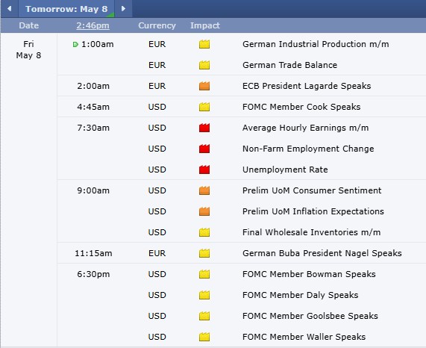Viewport: 426px width, 348px height.
Task: Open Final Wholesale Inventories m/m event
Action: (x=312, y=233)
